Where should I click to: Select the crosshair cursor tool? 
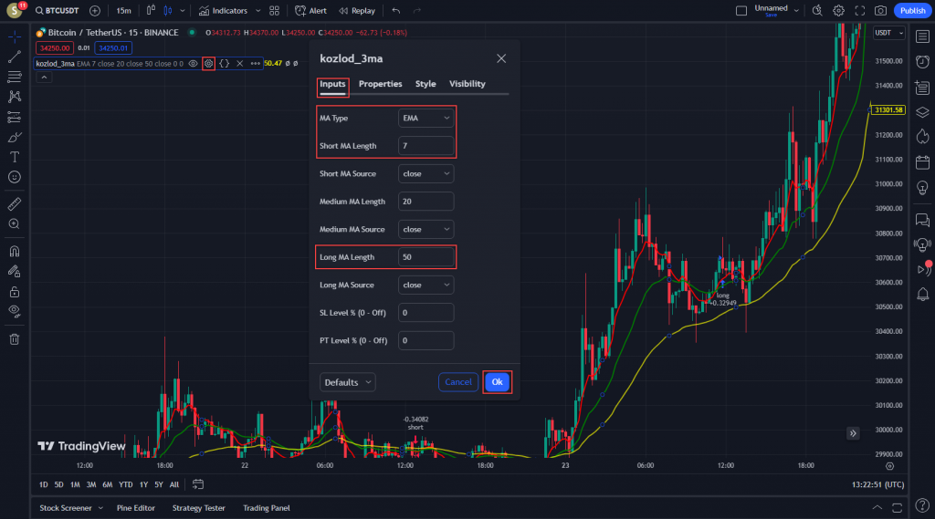(15, 37)
